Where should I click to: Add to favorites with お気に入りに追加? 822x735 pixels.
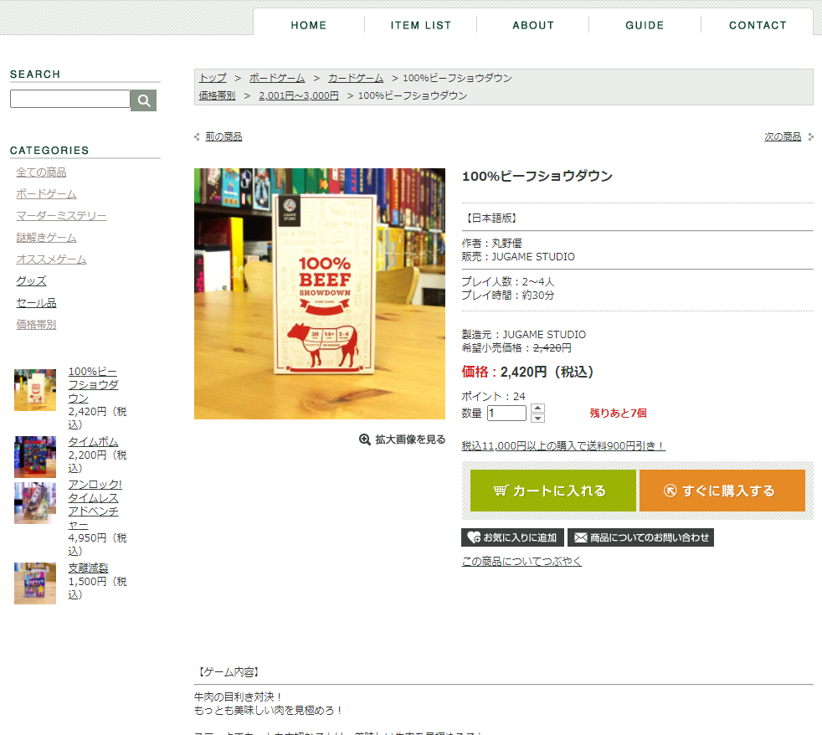coord(512,537)
